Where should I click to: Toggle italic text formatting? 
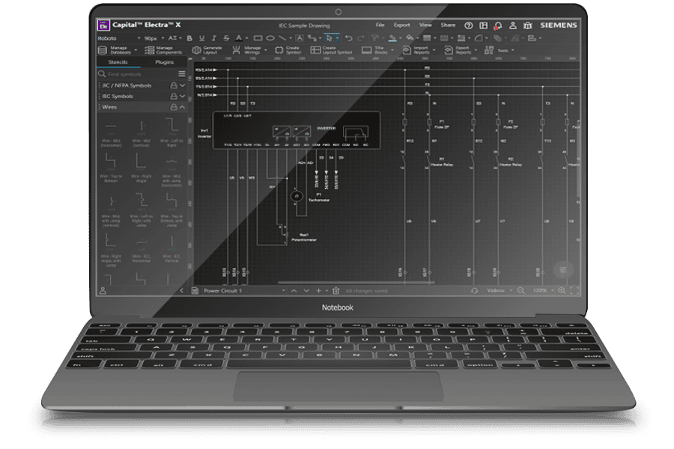click(213, 38)
